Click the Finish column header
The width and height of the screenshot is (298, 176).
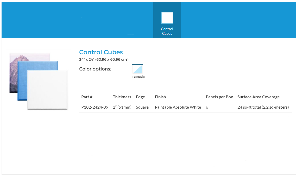pyautogui.click(x=161, y=97)
